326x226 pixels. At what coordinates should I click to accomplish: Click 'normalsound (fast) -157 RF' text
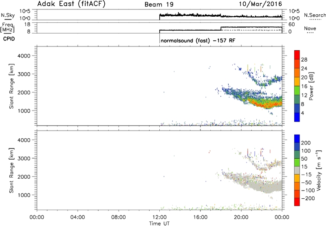click(198, 40)
